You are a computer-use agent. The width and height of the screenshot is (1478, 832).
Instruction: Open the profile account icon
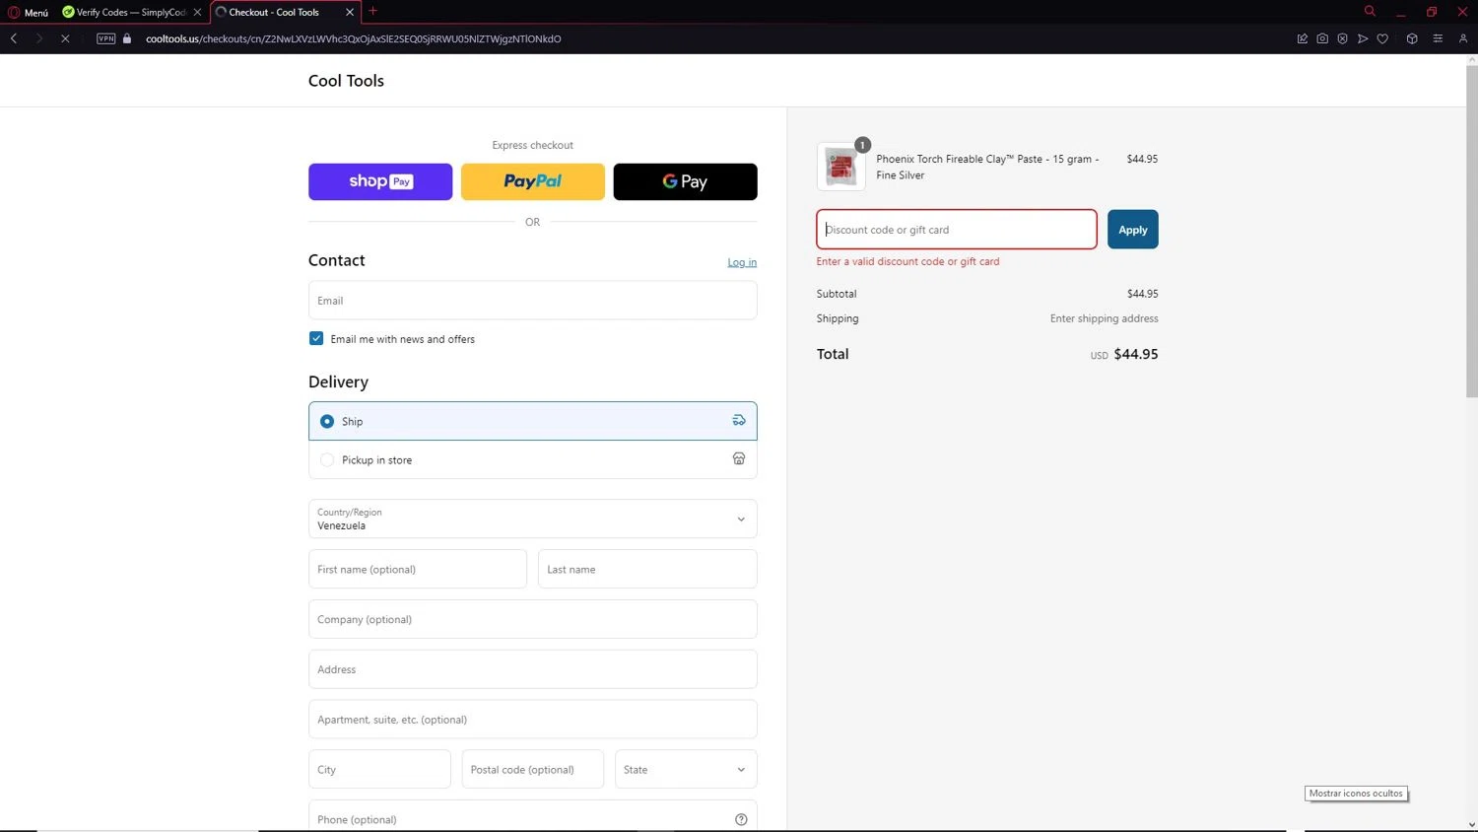tap(1463, 38)
